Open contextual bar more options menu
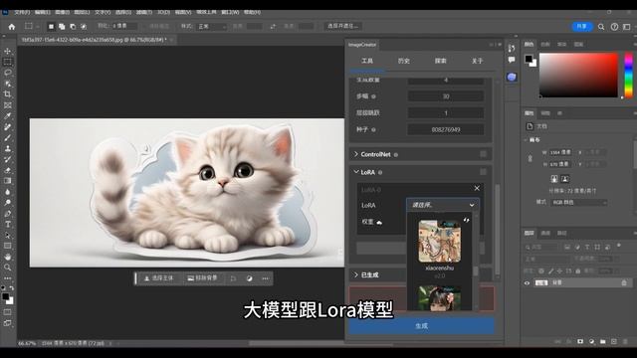This screenshot has height=358, width=637. click(266, 278)
